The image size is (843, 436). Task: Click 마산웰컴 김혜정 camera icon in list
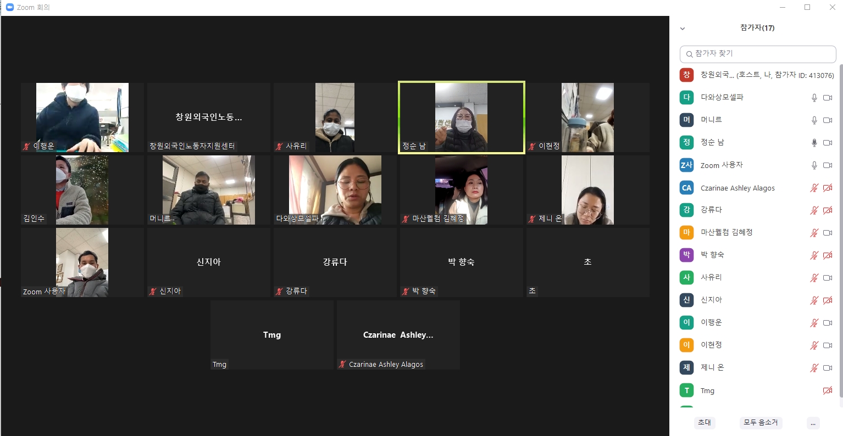click(x=828, y=233)
